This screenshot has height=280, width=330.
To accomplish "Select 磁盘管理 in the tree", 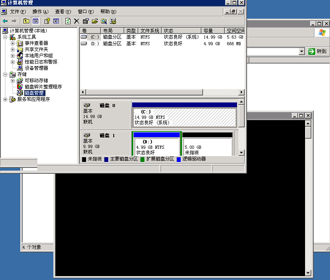I will point(35,93).
